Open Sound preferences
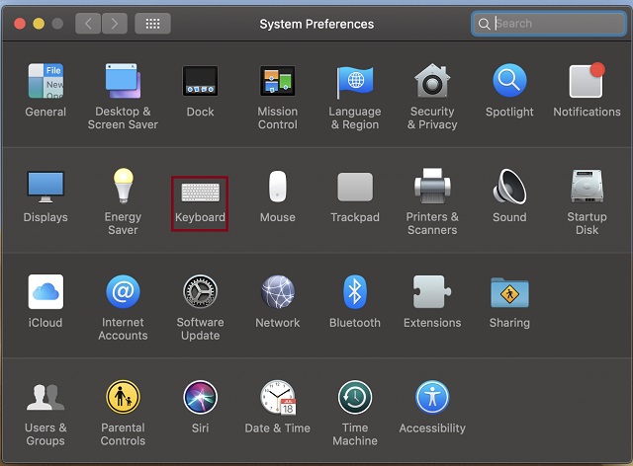The image size is (633, 466). [x=509, y=195]
